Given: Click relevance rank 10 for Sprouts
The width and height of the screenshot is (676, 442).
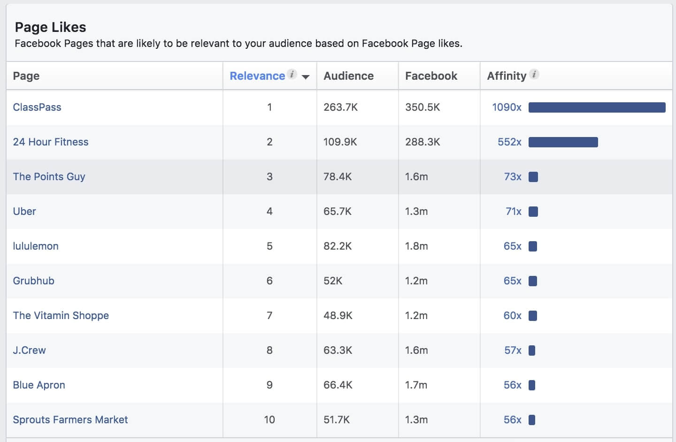Looking at the screenshot, I should tap(269, 419).
